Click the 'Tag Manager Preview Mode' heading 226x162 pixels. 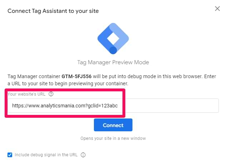pos(113,62)
